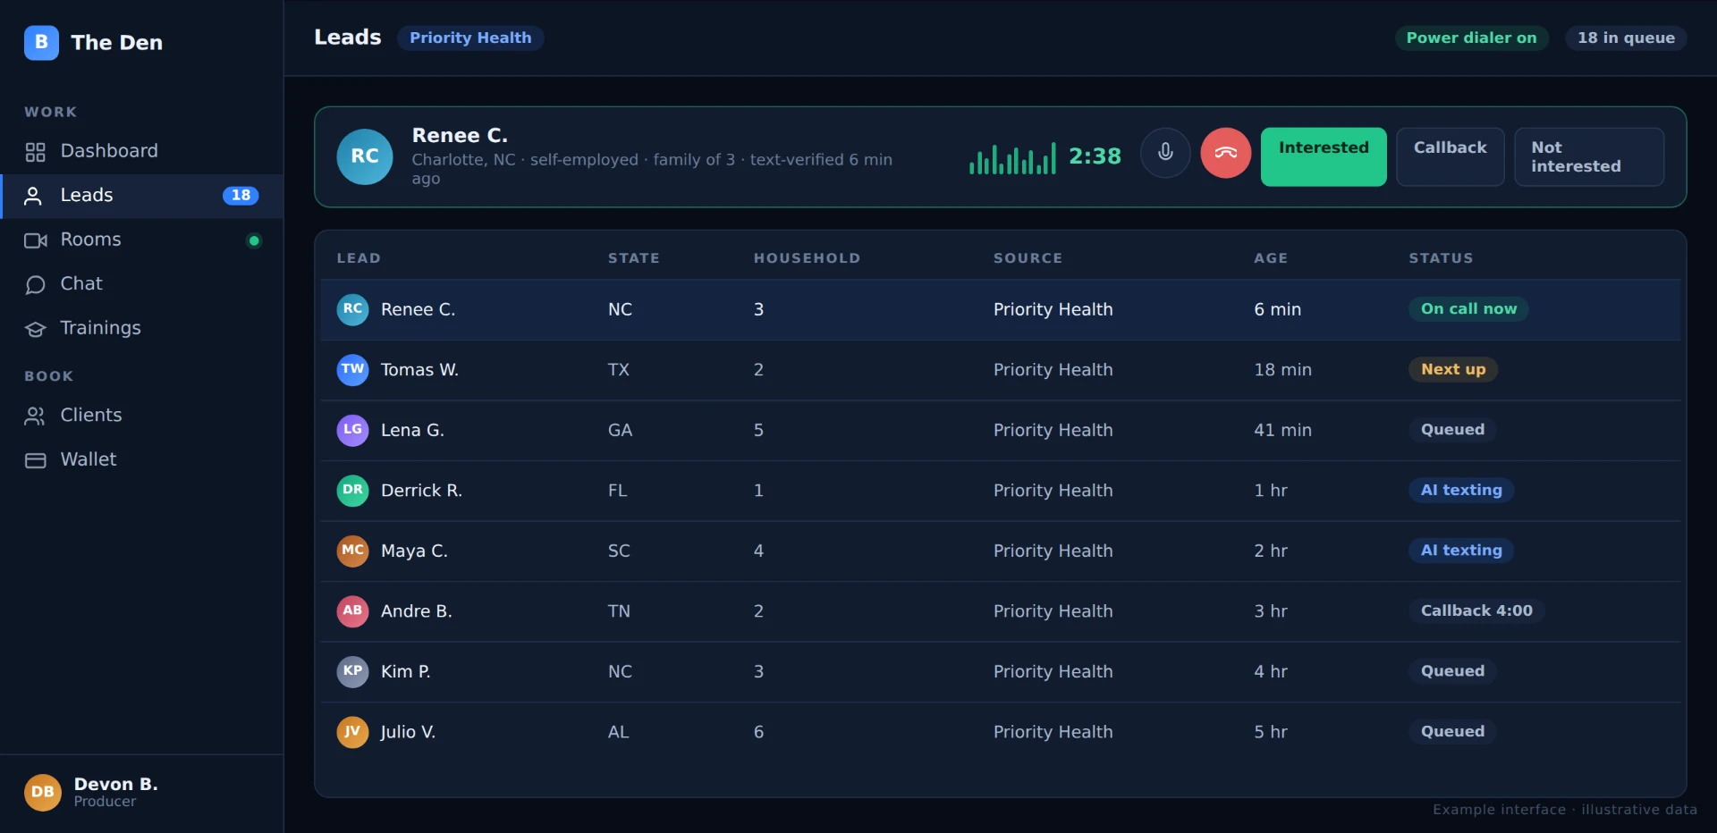Click The Den app logo icon

tap(41, 42)
